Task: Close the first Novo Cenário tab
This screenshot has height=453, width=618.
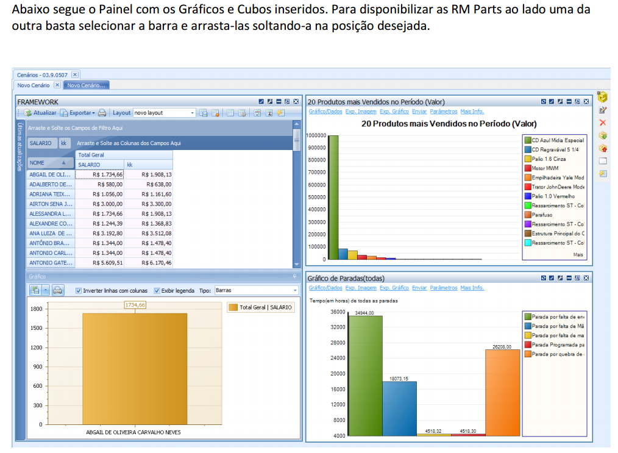Action: click(x=57, y=85)
